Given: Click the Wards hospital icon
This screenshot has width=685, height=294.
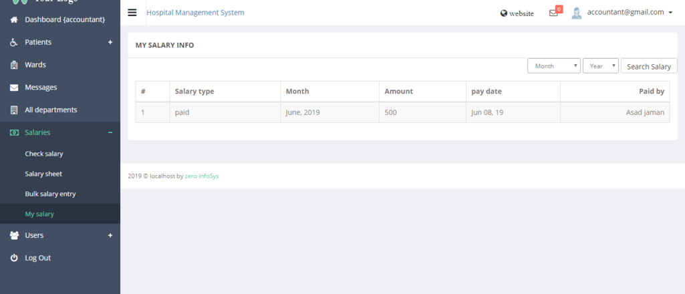Looking at the screenshot, I should pos(14,65).
